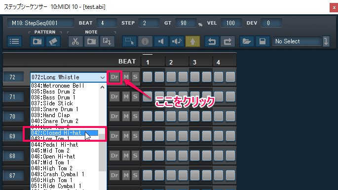Viewport: 338px width, 190px height.
Task: Open the pattern list menu icon
Action: coord(14,41)
